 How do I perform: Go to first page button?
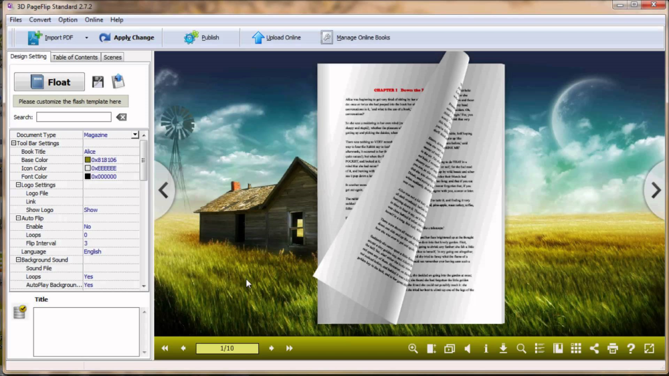pos(165,349)
